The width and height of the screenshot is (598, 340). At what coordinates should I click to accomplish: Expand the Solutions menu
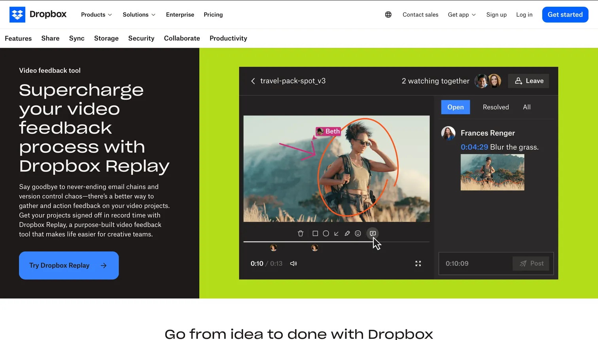point(139,15)
